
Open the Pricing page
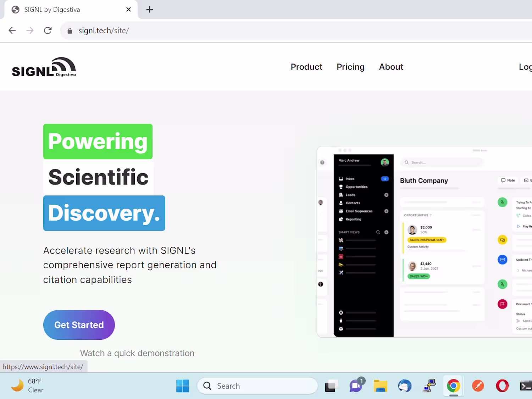[350, 67]
